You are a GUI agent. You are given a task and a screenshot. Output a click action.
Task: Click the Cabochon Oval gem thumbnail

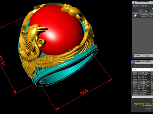click(135, 16)
